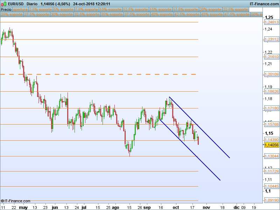Click the 1,25 price axis label
The width and height of the screenshot is (280, 210).
[x=269, y=17]
